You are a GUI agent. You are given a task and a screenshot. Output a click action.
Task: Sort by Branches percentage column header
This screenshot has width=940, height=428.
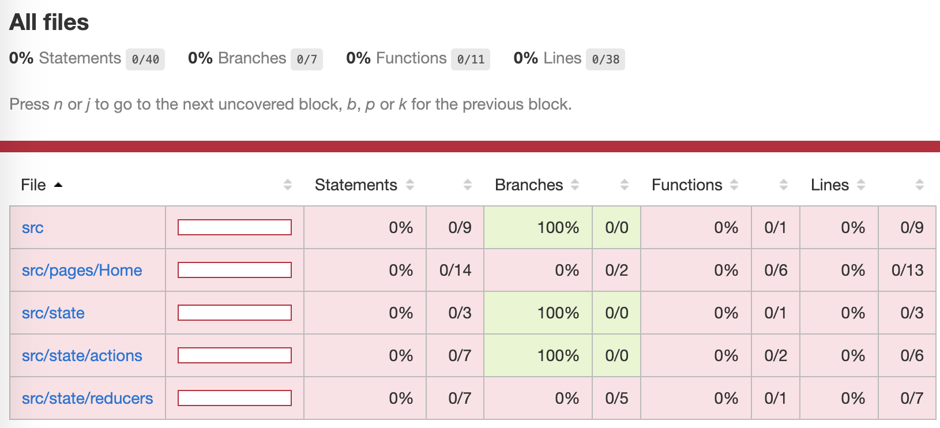(537, 185)
